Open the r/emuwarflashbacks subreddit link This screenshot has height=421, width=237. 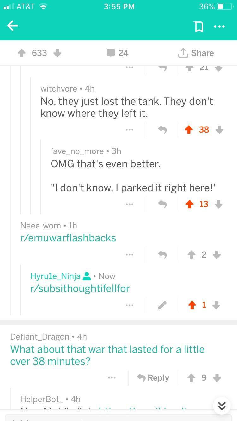point(68,238)
